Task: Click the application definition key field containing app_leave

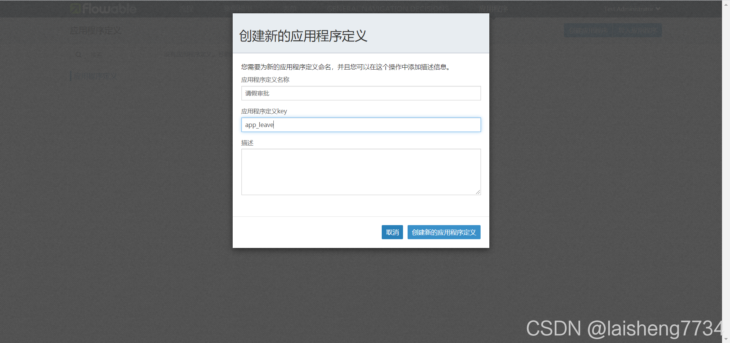Action: (361, 125)
